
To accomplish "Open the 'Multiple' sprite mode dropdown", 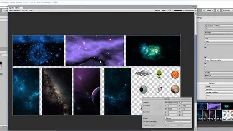I will pyautogui.click(x=218, y=33).
